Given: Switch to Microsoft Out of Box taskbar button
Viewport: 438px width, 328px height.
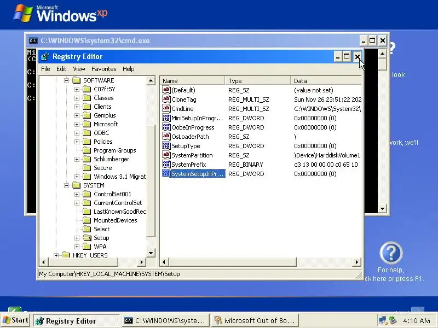Looking at the screenshot, I should click(255, 321).
